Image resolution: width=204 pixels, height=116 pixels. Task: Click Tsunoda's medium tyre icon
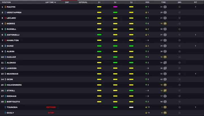point(165,107)
